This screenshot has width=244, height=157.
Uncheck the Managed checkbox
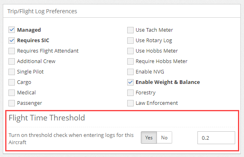(x=12, y=30)
